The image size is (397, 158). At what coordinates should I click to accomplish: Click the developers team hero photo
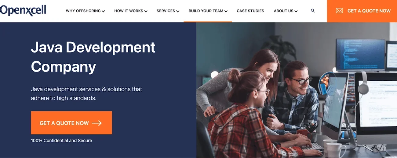click(x=296, y=91)
